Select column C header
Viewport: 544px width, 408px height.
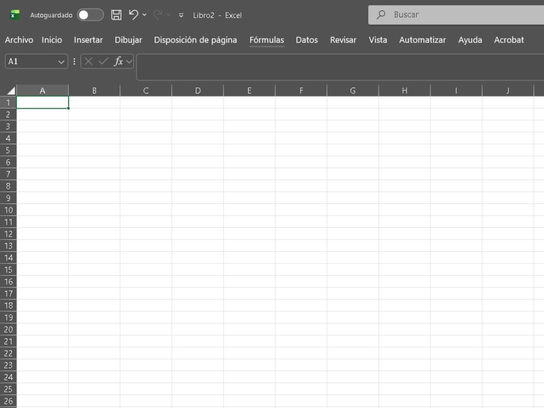pyautogui.click(x=146, y=90)
